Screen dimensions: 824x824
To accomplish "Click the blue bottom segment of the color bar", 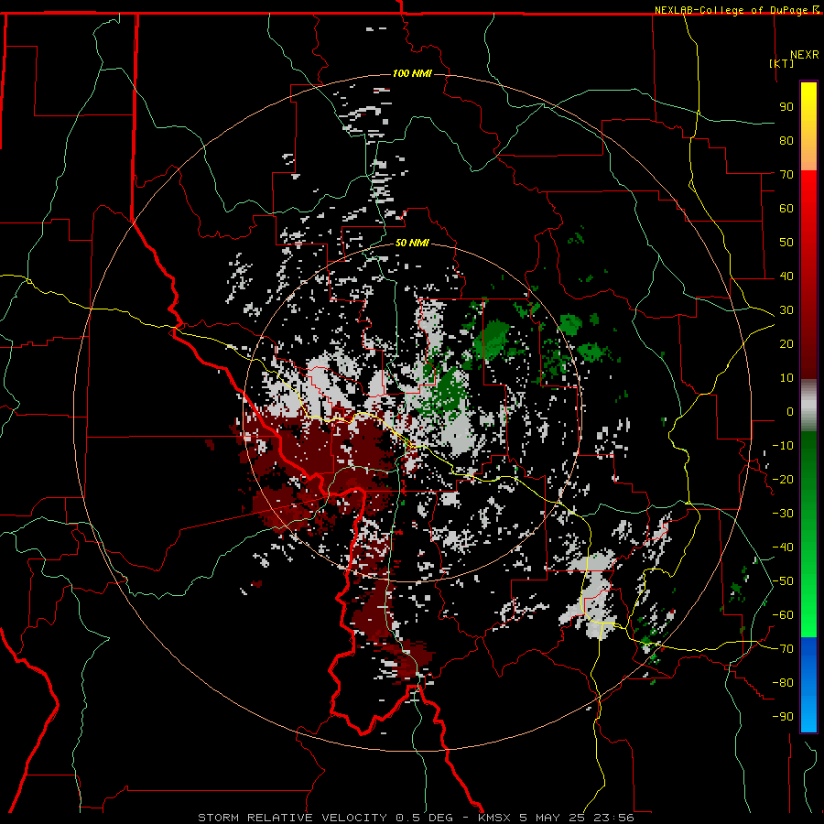I will 808,684.
